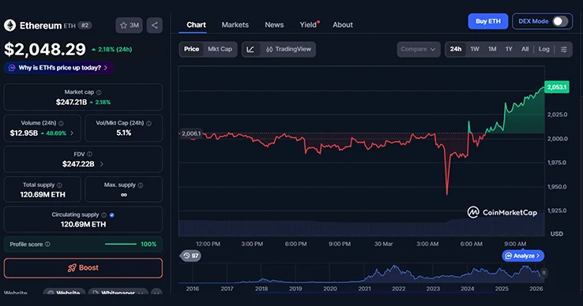The height and width of the screenshot is (306, 583).
Task: Click the pause handle on range chart
Action: tap(544, 273)
